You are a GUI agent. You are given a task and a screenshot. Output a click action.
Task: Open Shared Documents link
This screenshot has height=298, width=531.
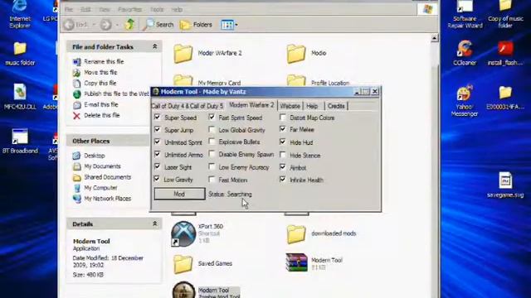pyautogui.click(x=107, y=177)
